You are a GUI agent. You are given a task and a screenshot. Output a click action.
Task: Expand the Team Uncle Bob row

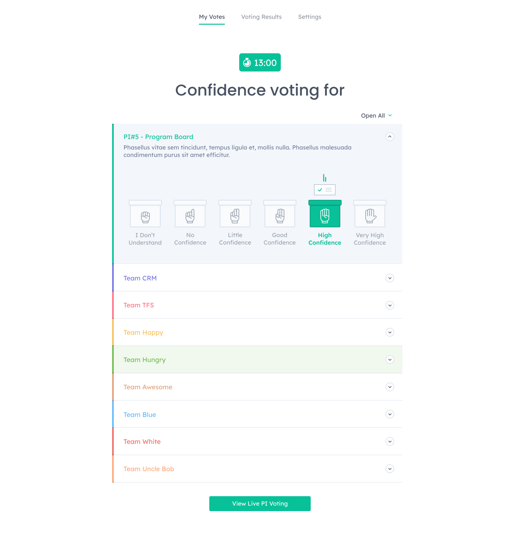point(389,469)
